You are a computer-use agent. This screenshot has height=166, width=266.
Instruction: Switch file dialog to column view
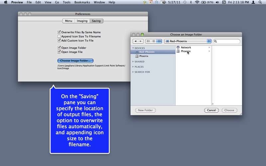(x=159, y=41)
